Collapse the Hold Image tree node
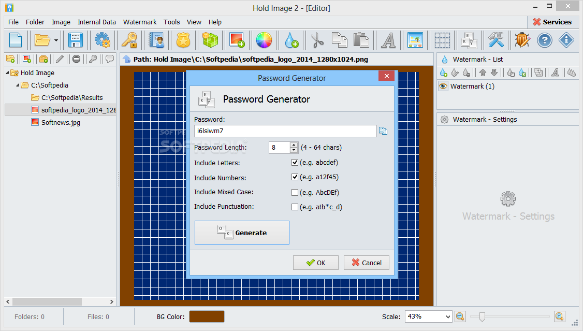 point(7,73)
